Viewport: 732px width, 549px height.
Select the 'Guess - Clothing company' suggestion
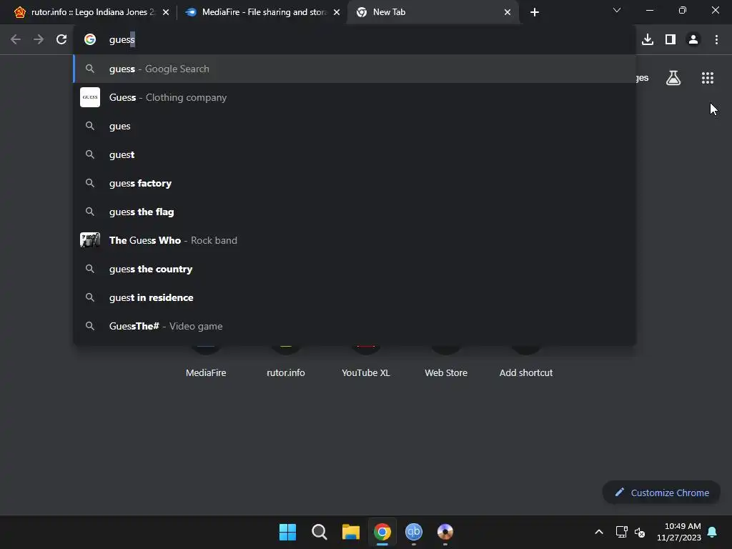pyautogui.click(x=355, y=97)
